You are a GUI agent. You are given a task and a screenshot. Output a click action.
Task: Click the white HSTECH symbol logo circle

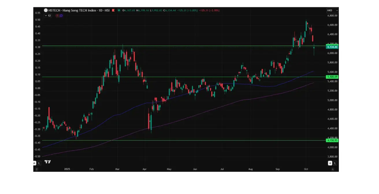click(x=46, y=10)
